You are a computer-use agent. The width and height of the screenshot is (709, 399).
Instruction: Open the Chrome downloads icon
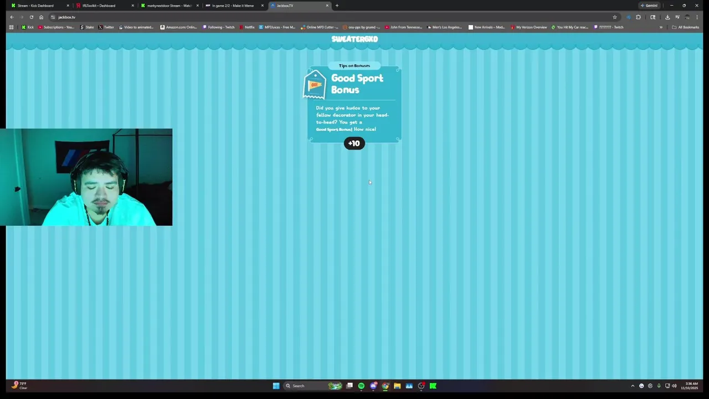click(667, 17)
